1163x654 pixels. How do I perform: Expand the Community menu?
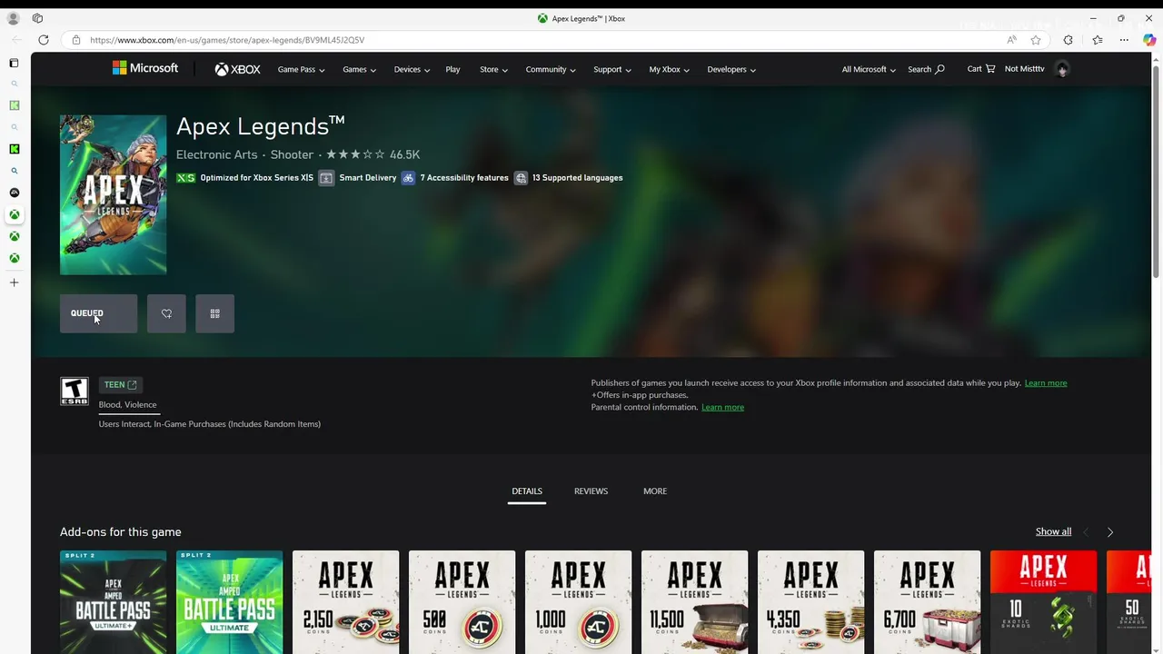551,69
